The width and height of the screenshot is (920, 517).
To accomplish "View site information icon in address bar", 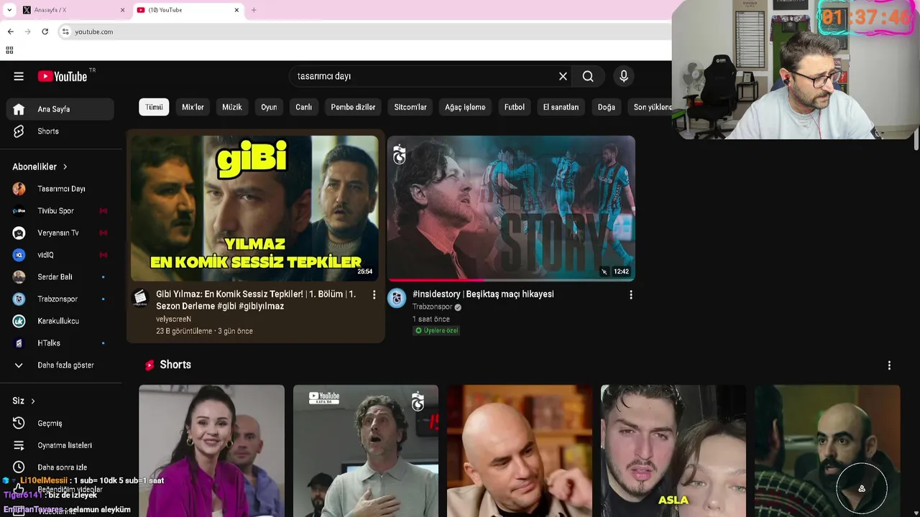I will (x=65, y=32).
